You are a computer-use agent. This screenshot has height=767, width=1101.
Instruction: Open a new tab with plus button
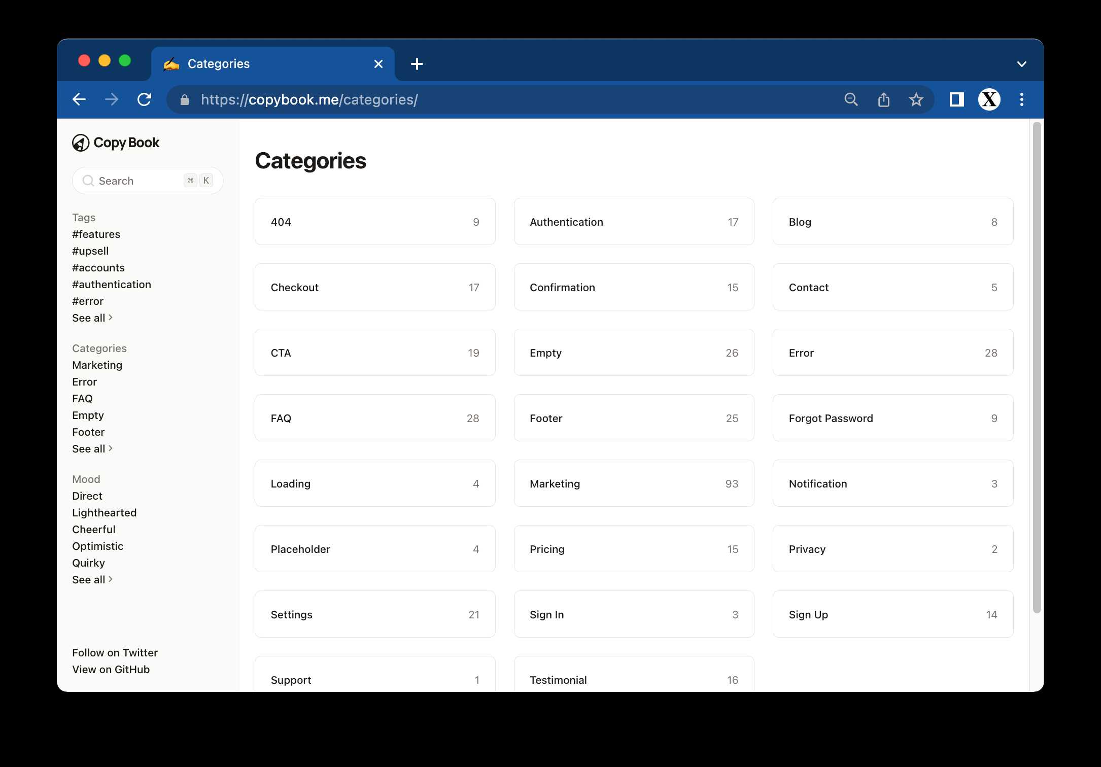pos(417,64)
